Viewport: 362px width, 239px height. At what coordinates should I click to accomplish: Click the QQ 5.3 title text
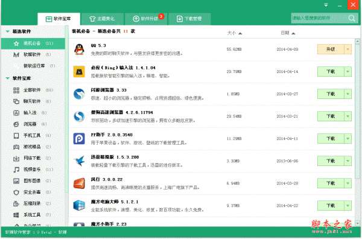[98, 45]
